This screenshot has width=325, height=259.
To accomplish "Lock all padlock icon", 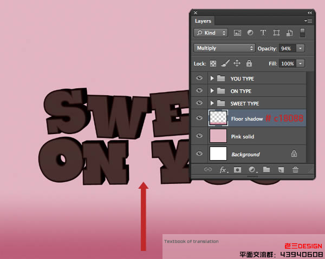I will pyautogui.click(x=249, y=63).
